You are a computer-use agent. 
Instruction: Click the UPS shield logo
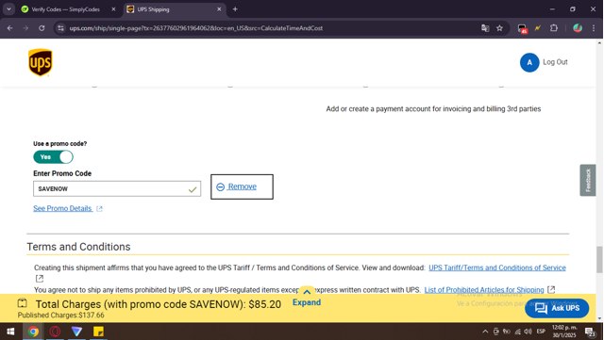click(40, 62)
